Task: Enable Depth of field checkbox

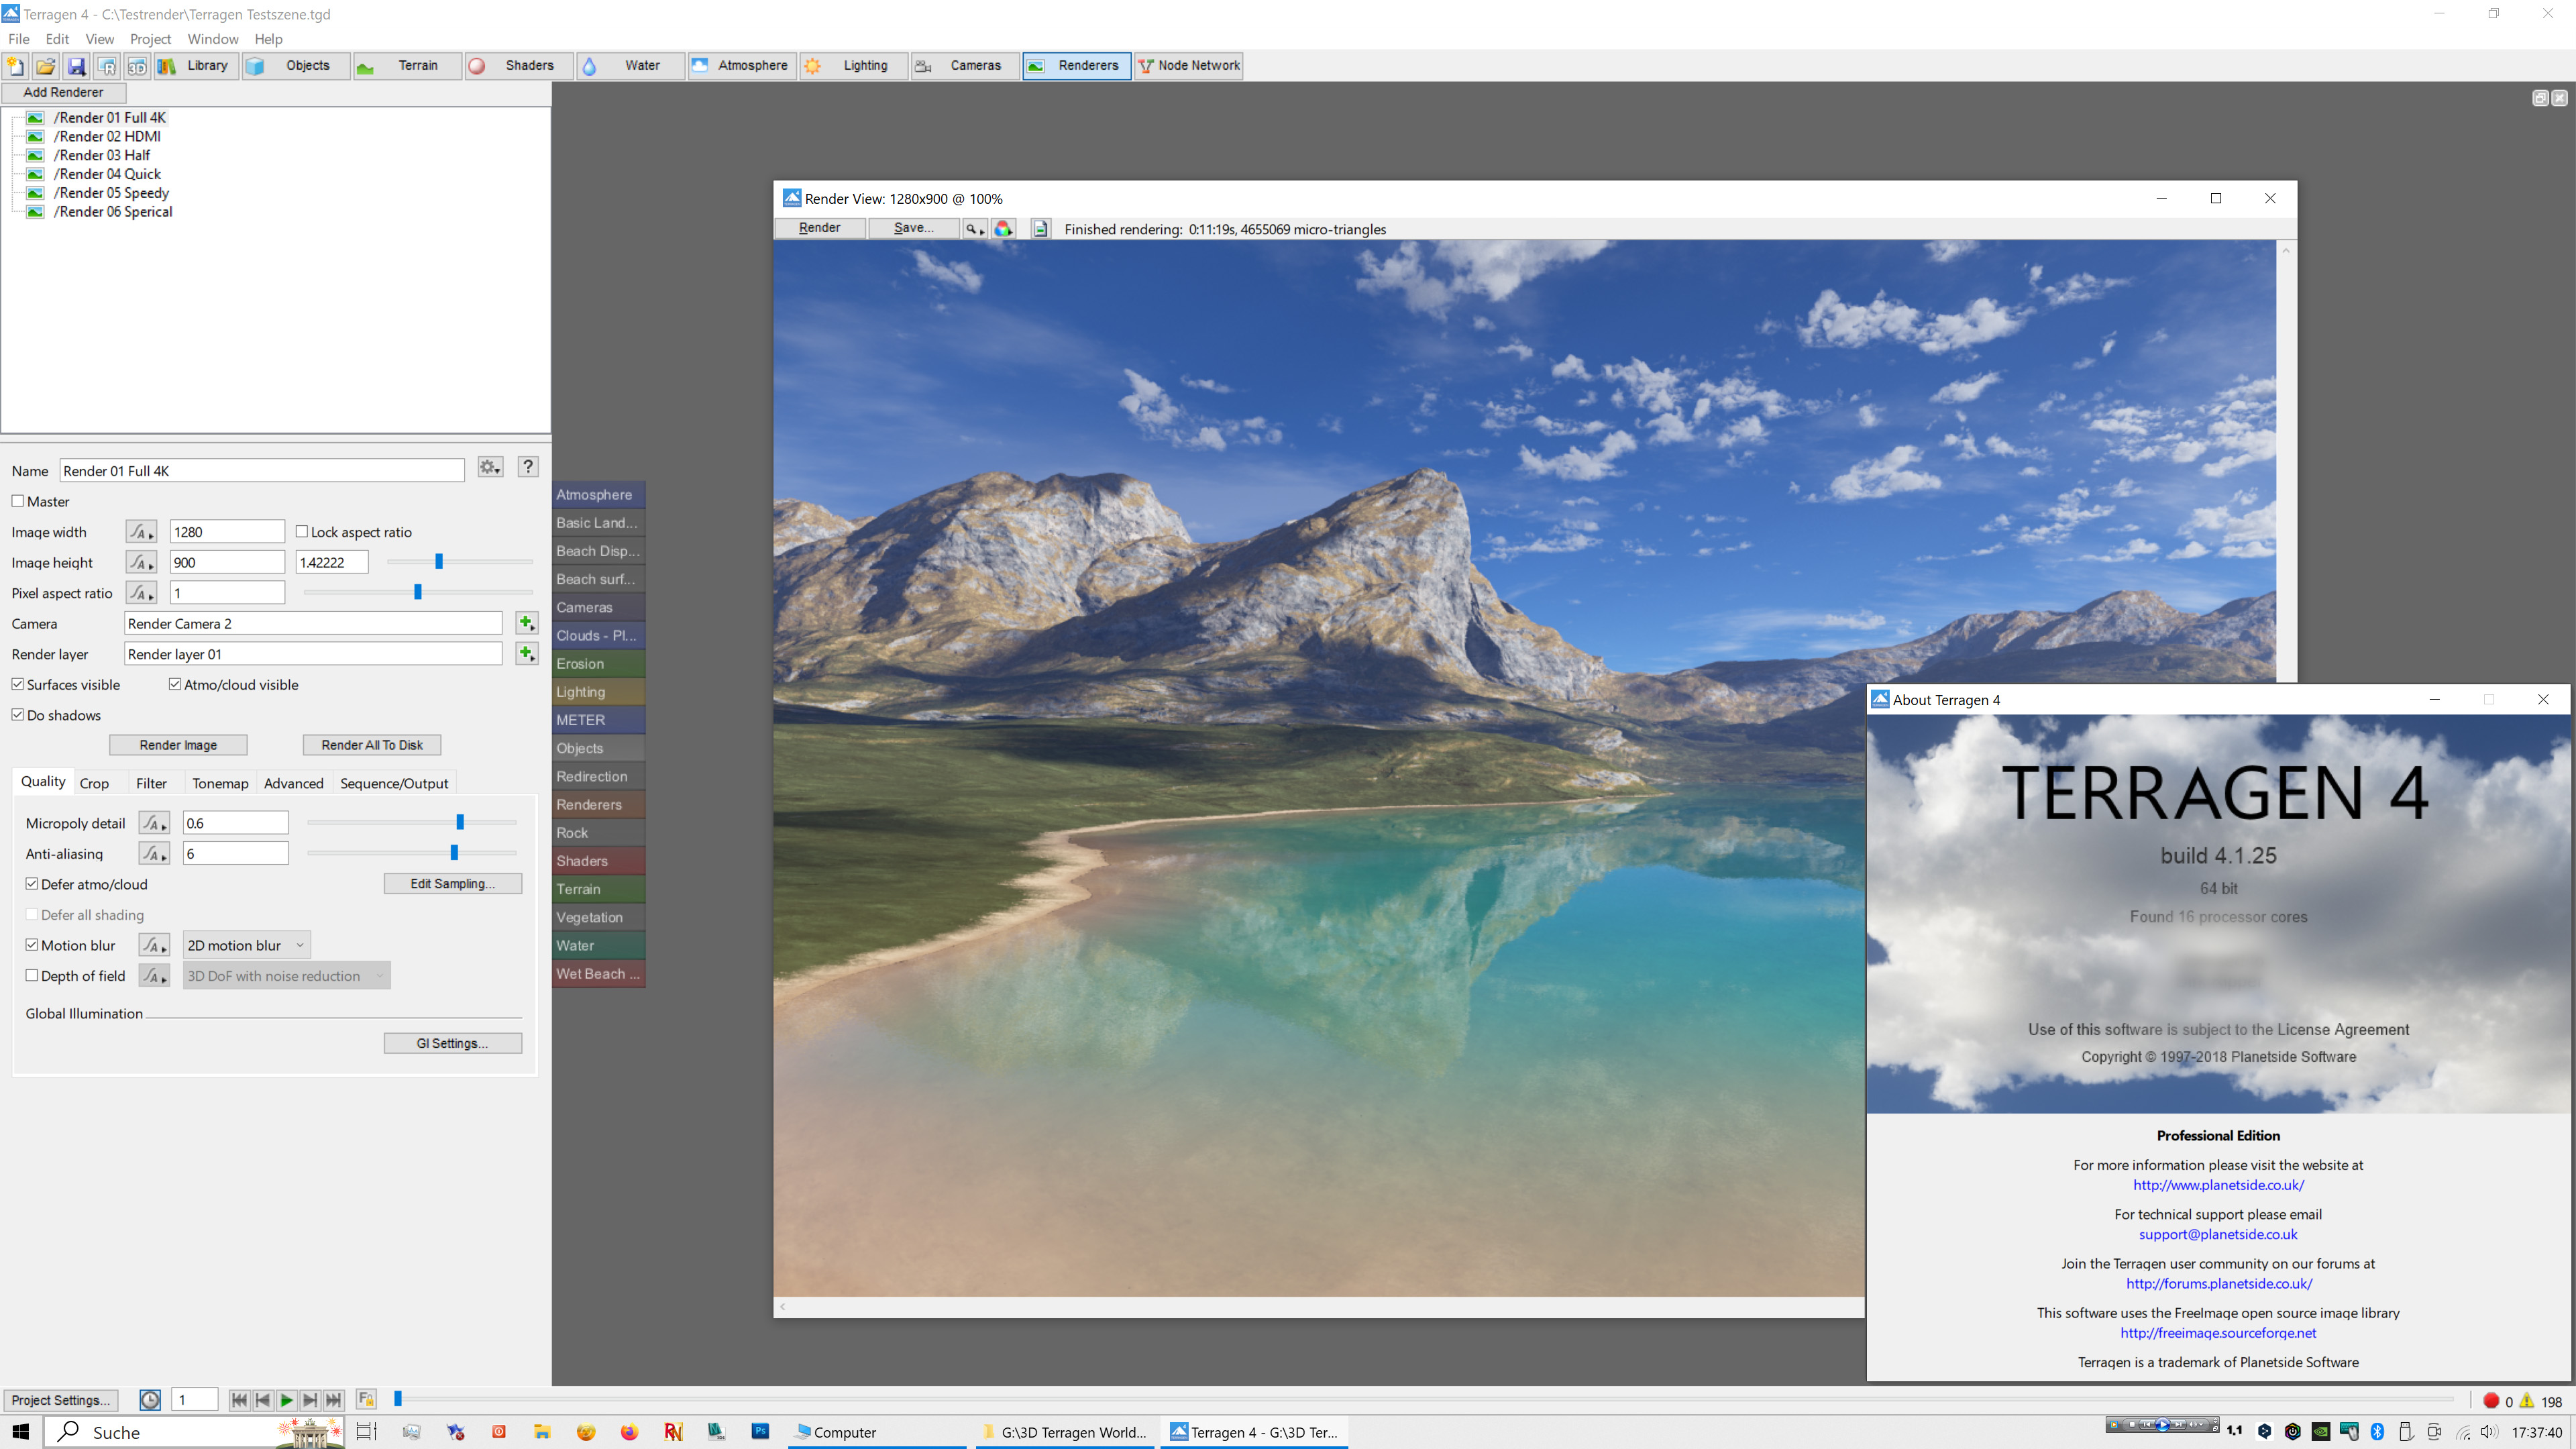Action: (x=31, y=975)
